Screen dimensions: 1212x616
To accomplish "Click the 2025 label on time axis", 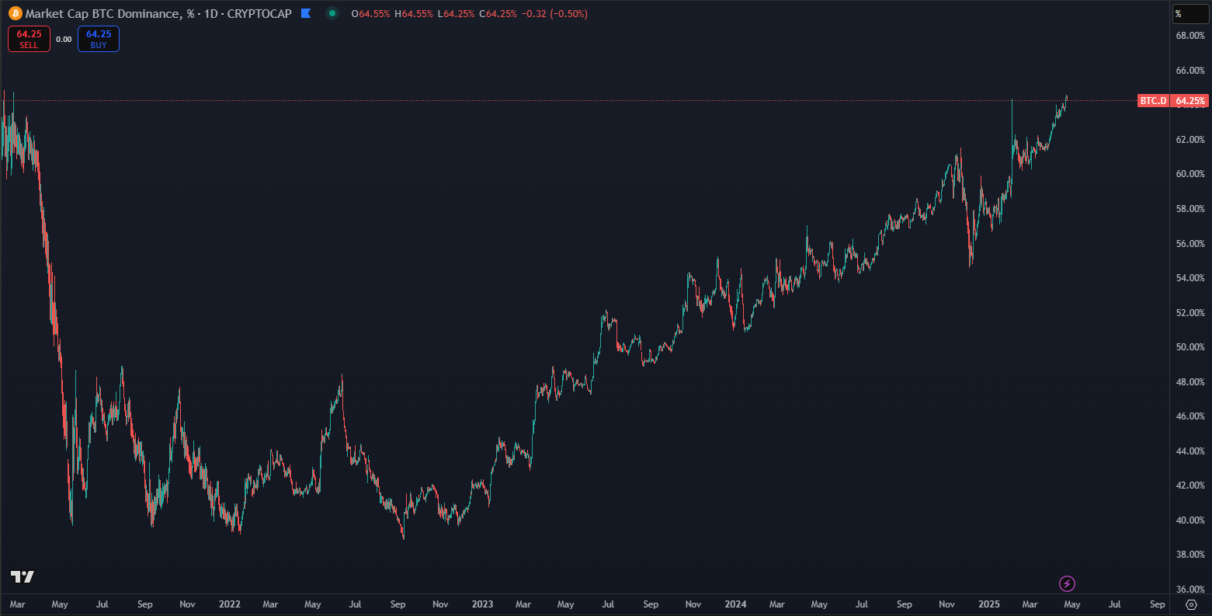I will click(x=989, y=604).
